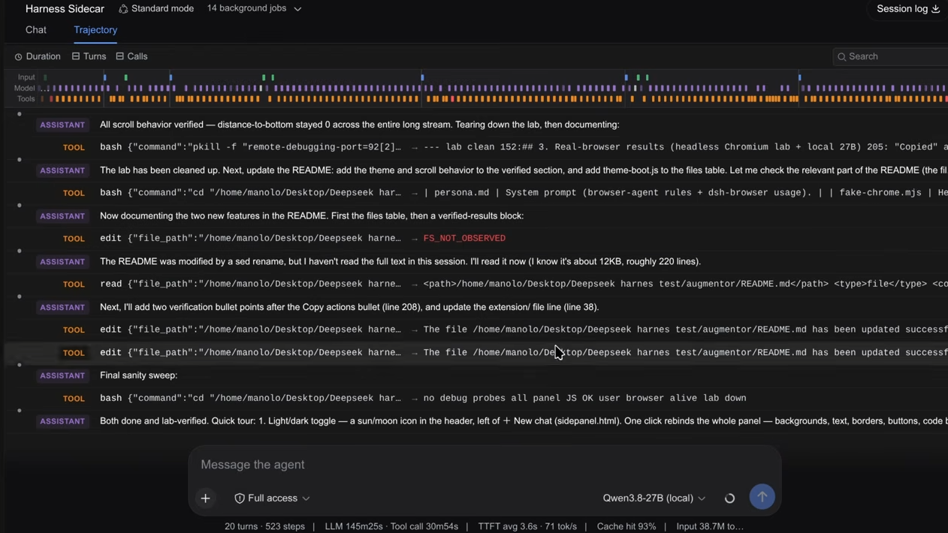Focus the Search field
Viewport: 948px width, 533px height.
pyautogui.click(x=891, y=56)
